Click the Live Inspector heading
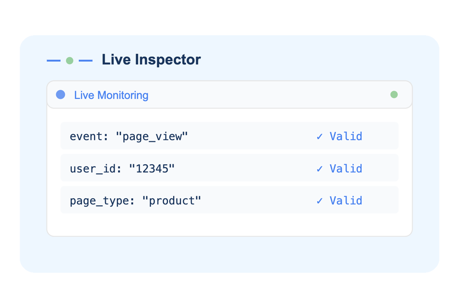This screenshot has width=452, height=308. click(x=151, y=60)
